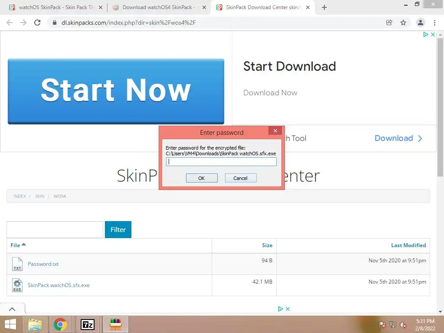Click OK in the Enter password dialog
Viewport: 444px width, 333px height.
pos(202,178)
